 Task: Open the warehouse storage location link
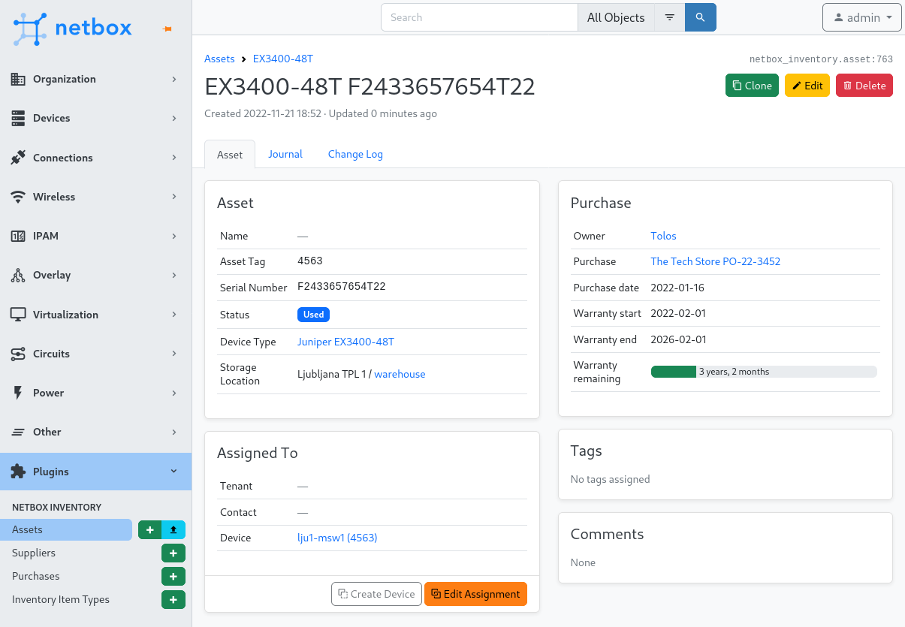(399, 374)
